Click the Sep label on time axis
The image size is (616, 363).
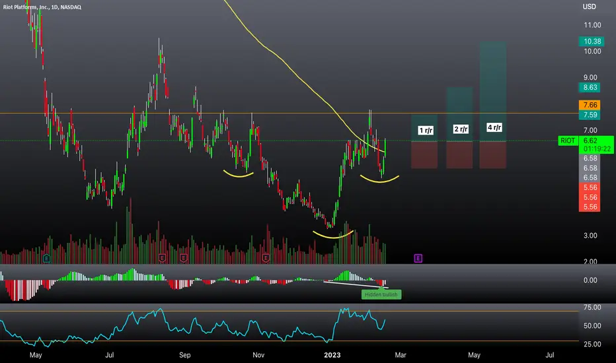[x=184, y=355]
